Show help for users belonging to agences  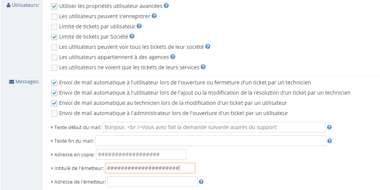click(x=173, y=57)
